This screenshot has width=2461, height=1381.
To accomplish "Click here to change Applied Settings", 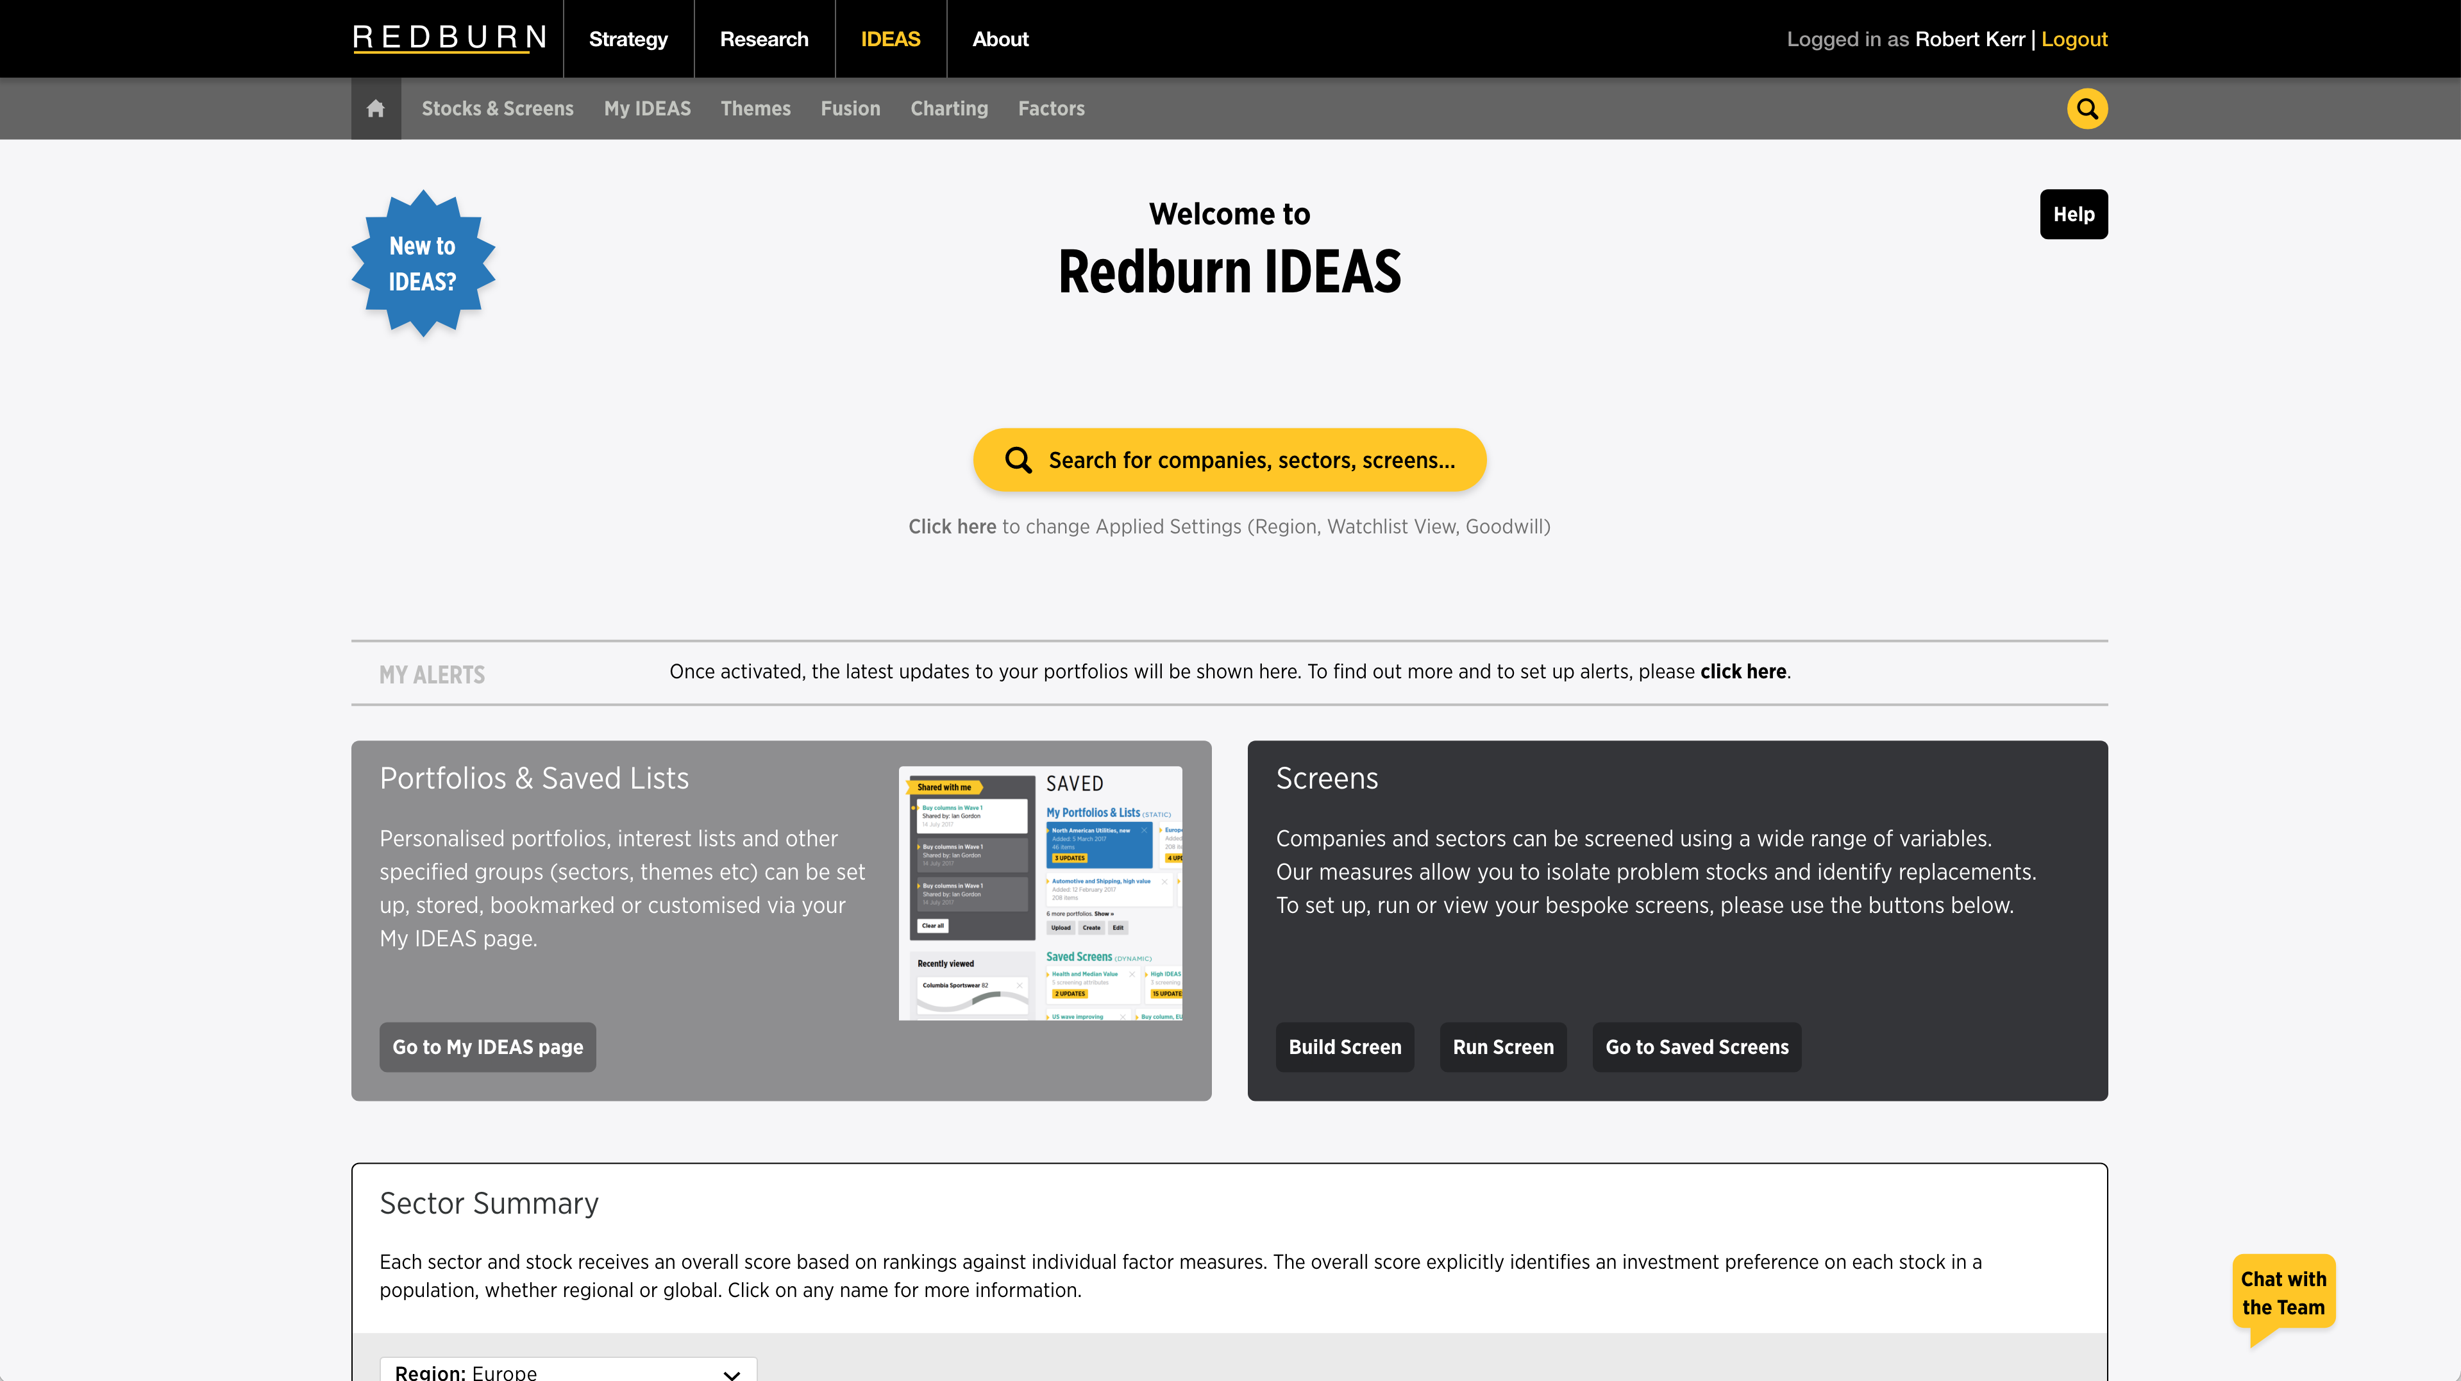I will 952,526.
